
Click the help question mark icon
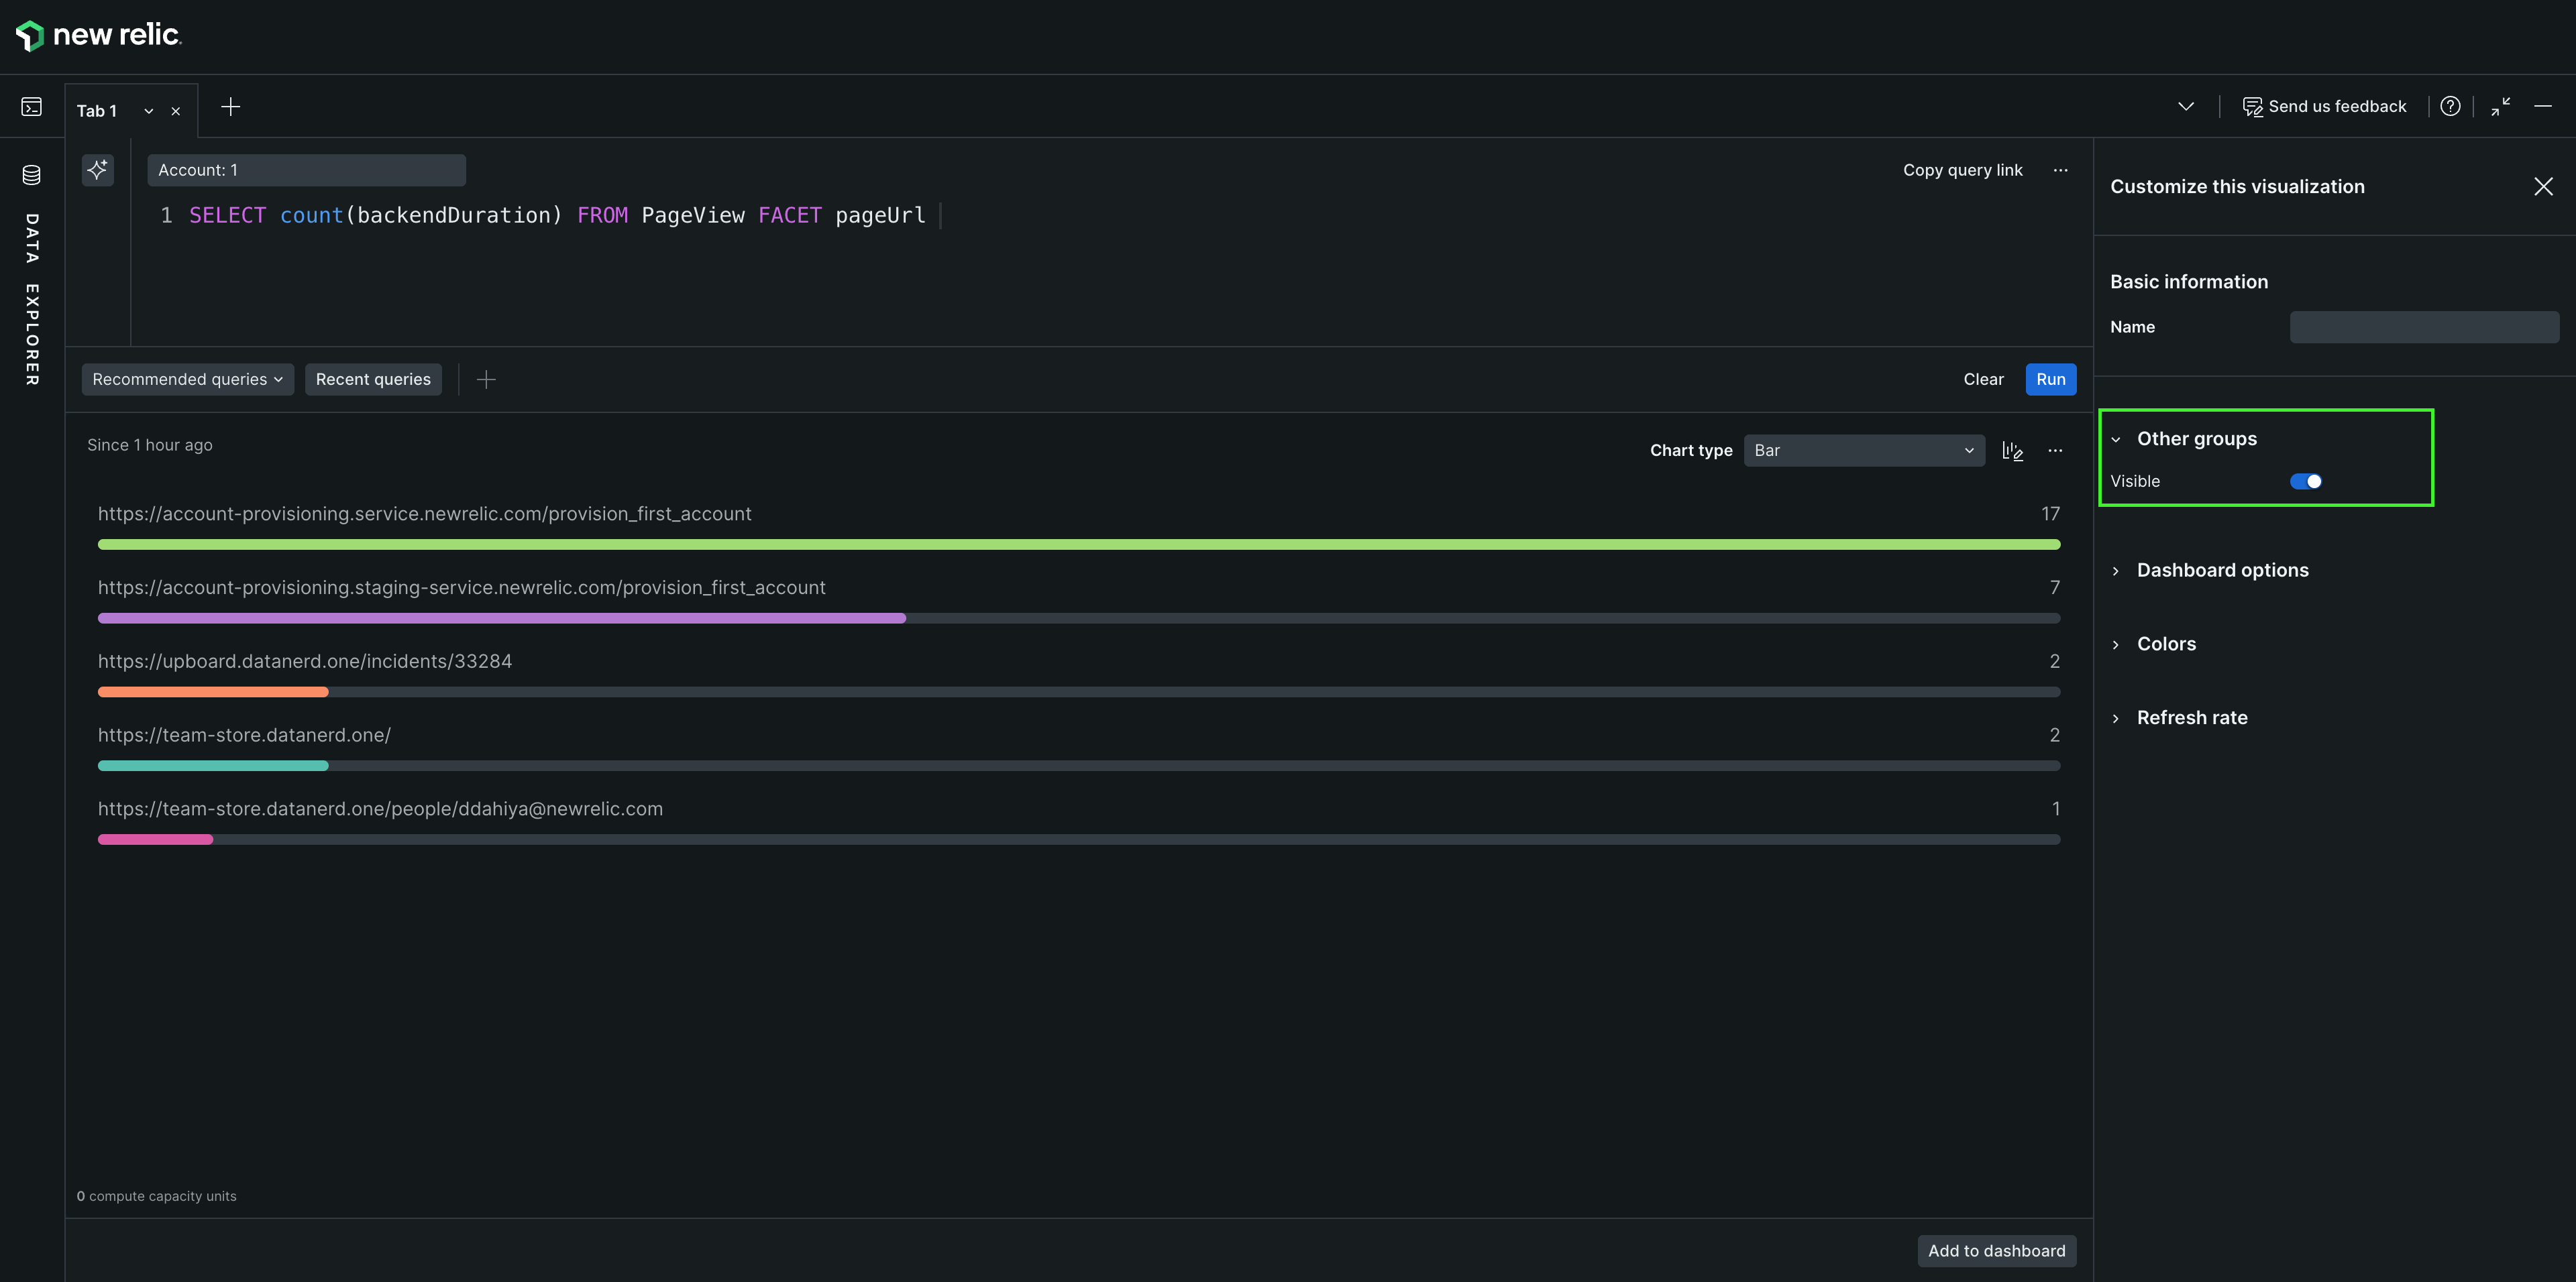tap(2449, 107)
